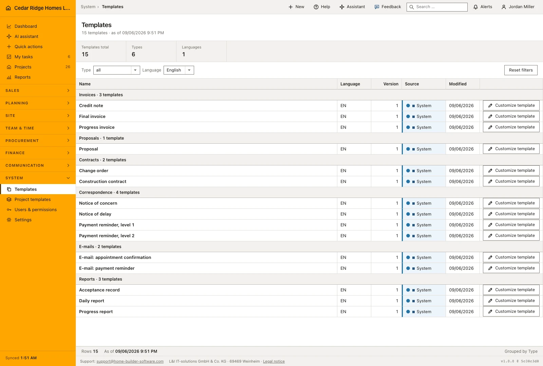This screenshot has width=543, height=366.
Task: Click the Reports bar chart icon
Action: [9, 77]
